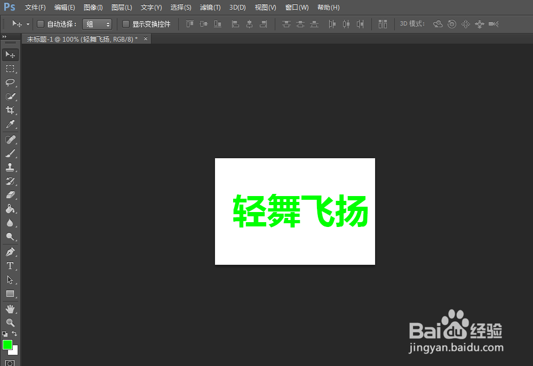Align horizontal centers of layers
The height and width of the screenshot is (366, 533).
pos(249,24)
